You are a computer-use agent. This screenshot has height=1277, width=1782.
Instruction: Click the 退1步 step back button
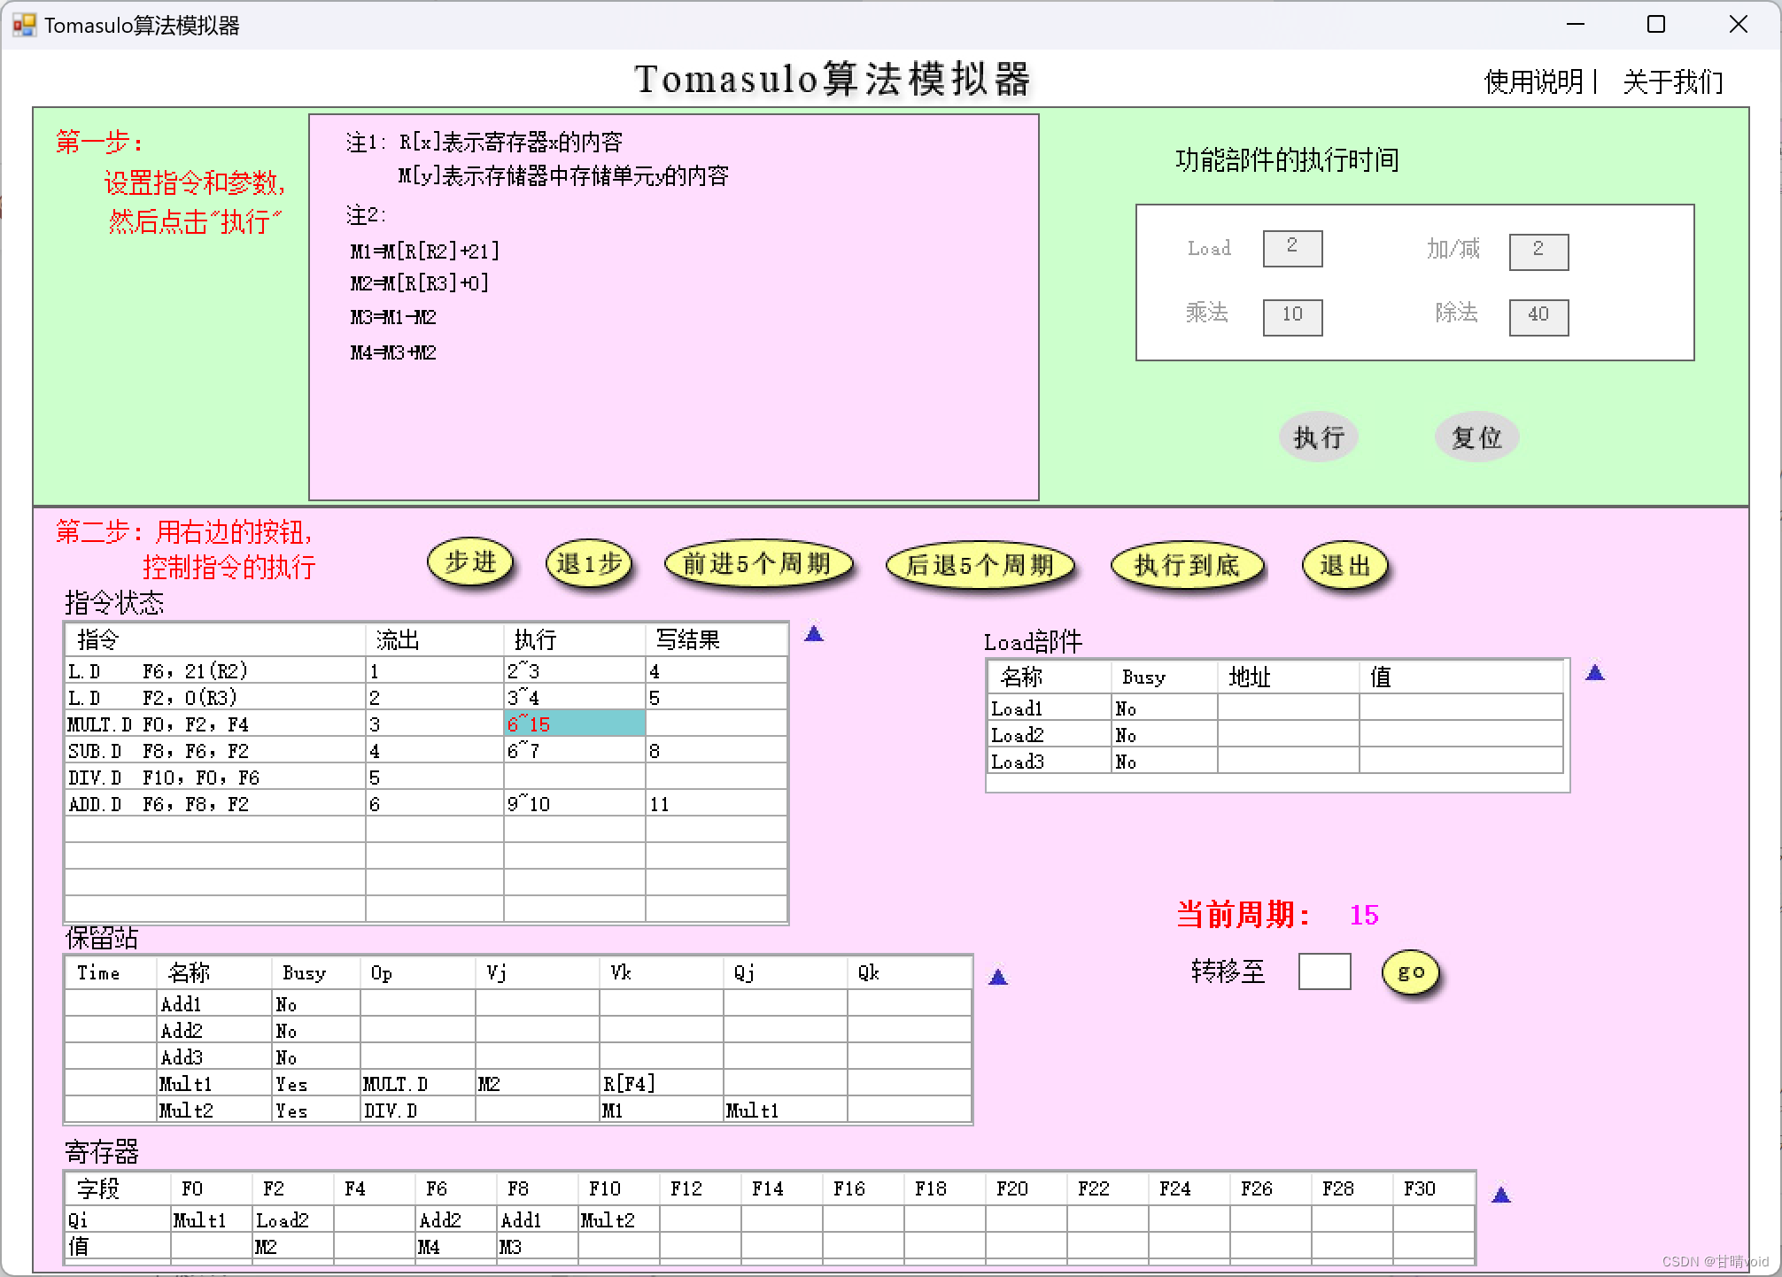589,563
